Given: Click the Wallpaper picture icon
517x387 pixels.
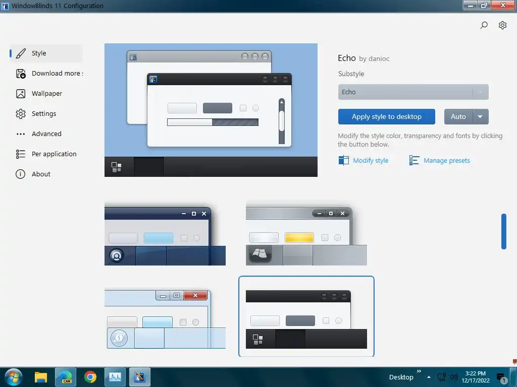Looking at the screenshot, I should (x=20, y=94).
